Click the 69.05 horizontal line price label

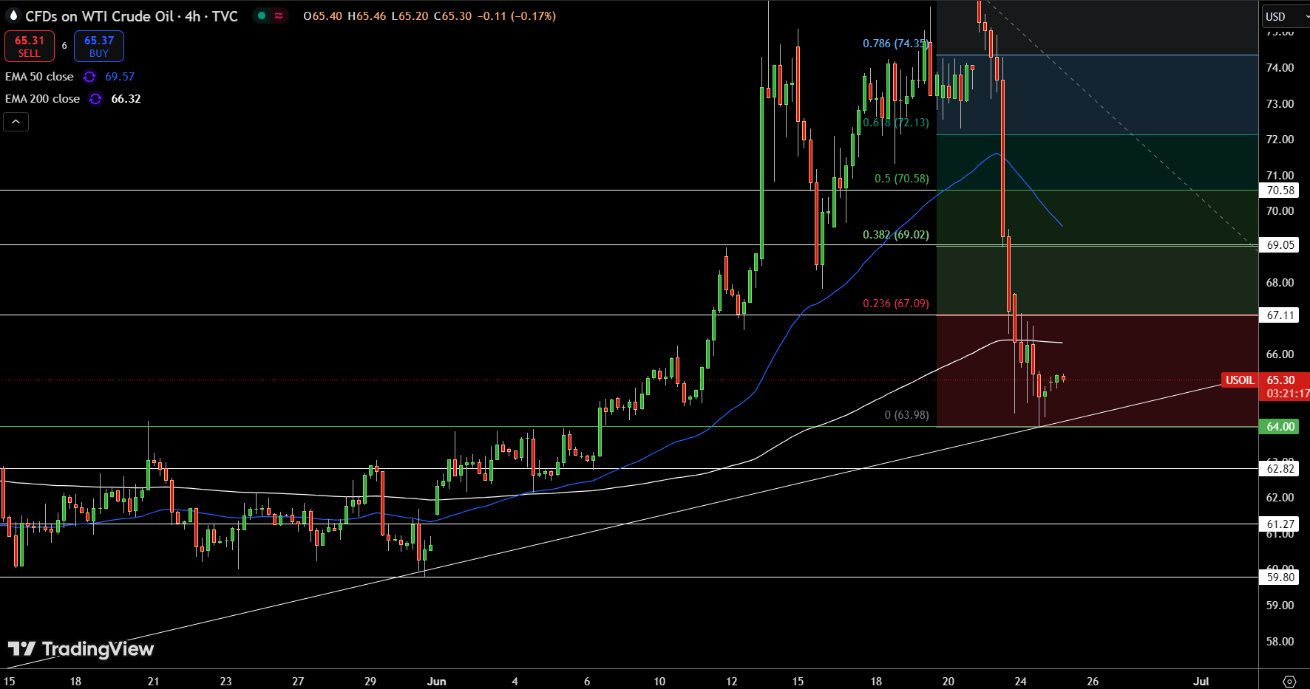pos(1280,245)
